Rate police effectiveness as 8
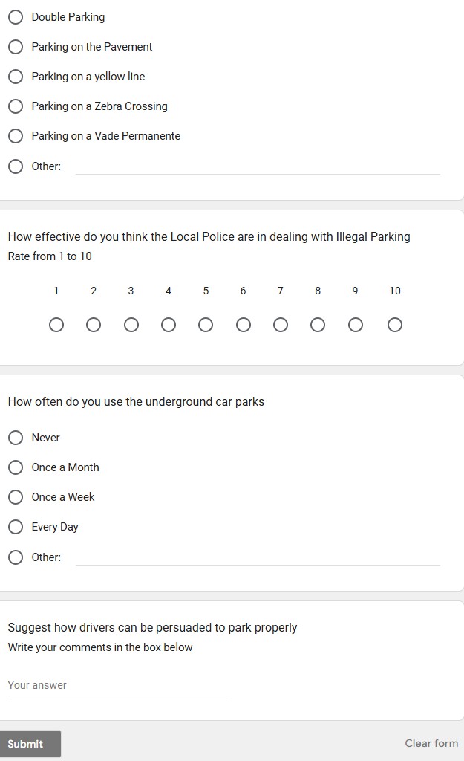The width and height of the screenshot is (464, 761). tap(318, 325)
